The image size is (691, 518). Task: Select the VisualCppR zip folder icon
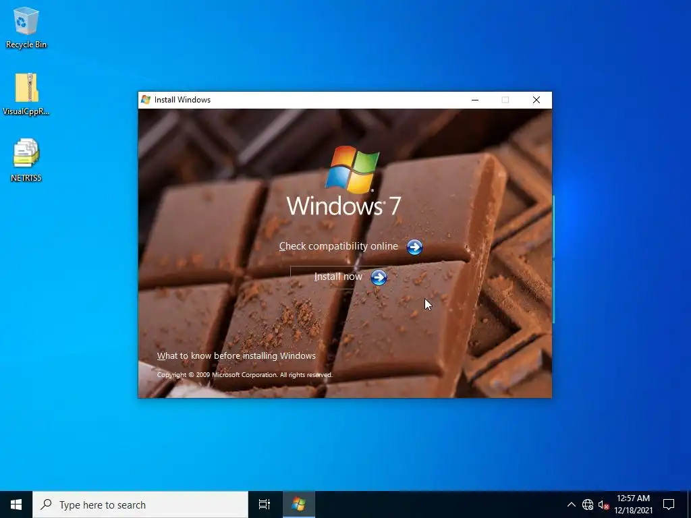pos(26,93)
